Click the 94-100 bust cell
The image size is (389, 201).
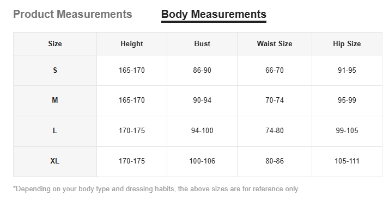(202, 131)
